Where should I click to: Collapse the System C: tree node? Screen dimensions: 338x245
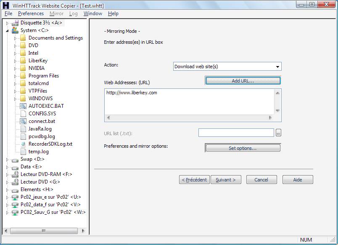7,31
